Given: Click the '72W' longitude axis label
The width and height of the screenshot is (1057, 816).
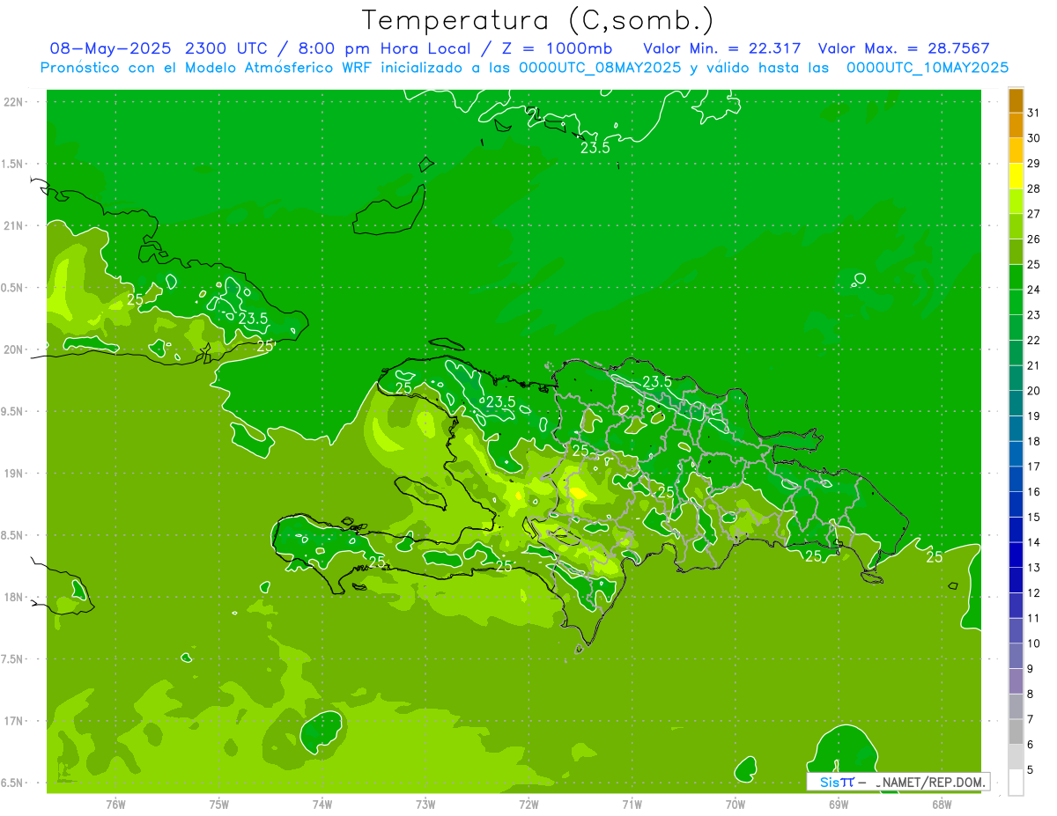Looking at the screenshot, I should 528,805.
